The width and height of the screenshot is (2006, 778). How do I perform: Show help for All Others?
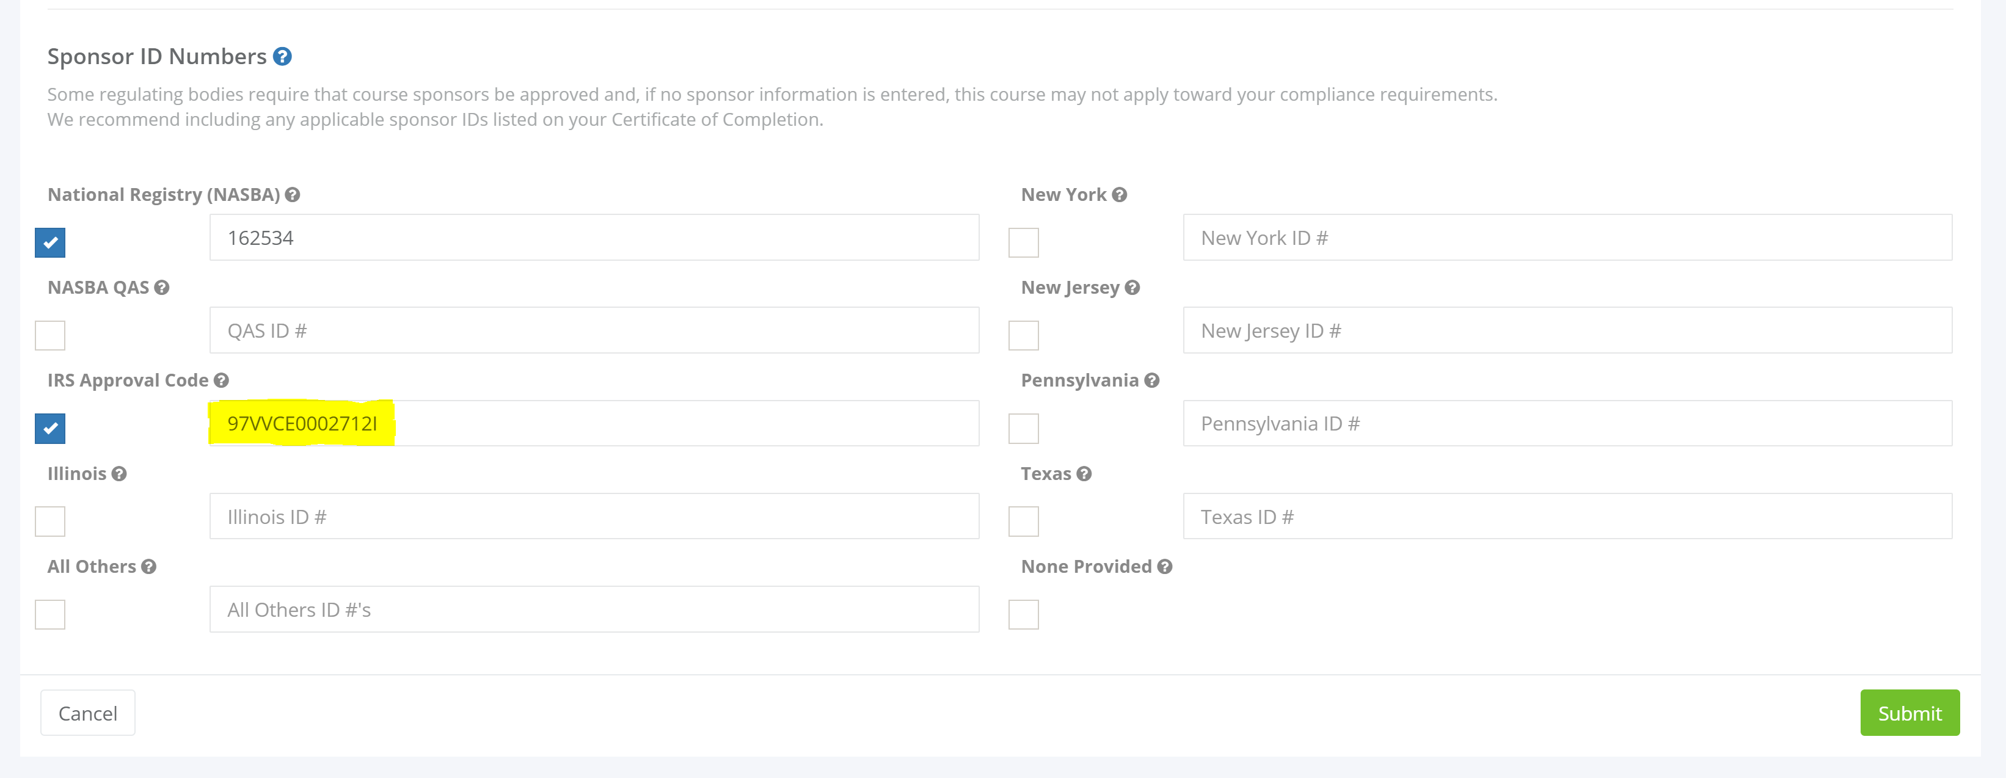click(148, 566)
